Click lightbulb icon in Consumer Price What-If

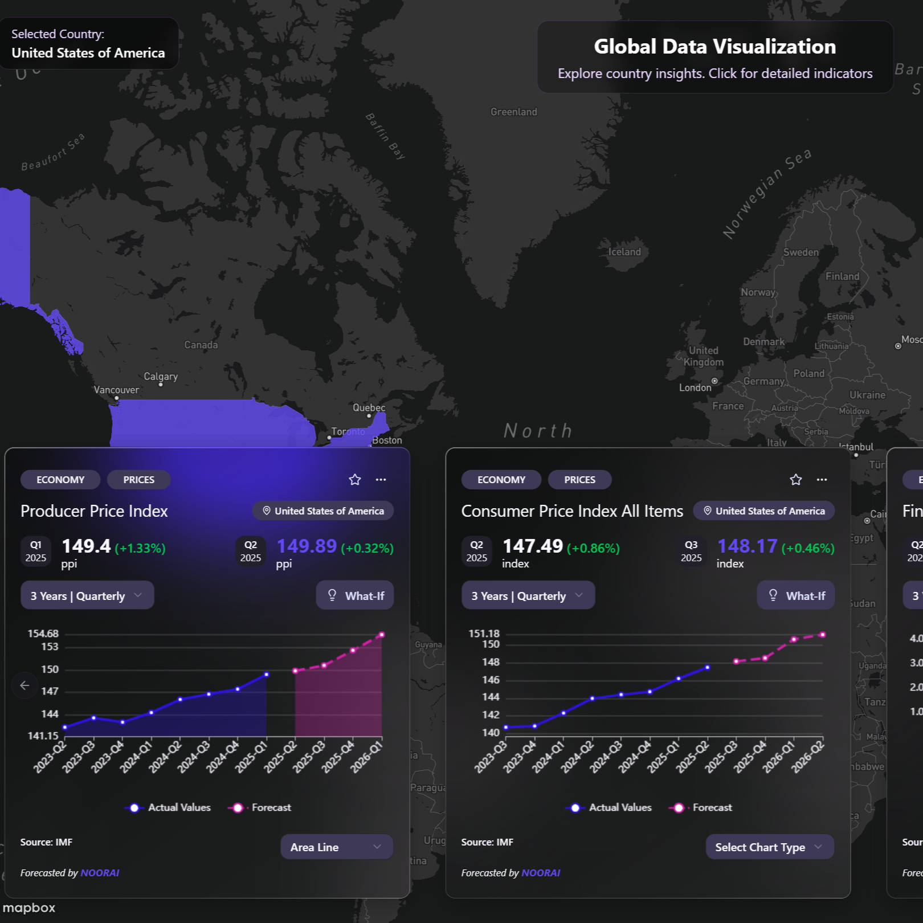[x=773, y=595]
